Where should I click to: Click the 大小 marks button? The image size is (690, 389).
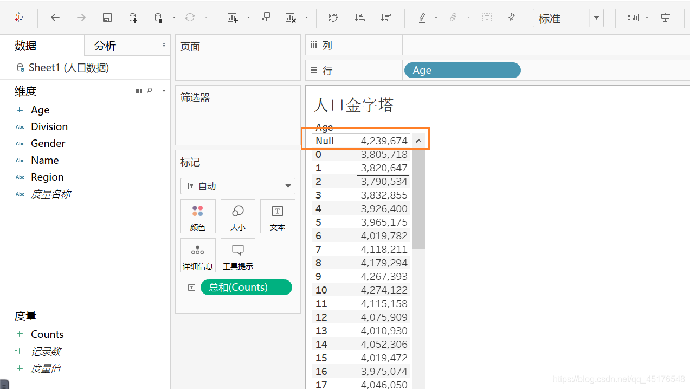237,216
